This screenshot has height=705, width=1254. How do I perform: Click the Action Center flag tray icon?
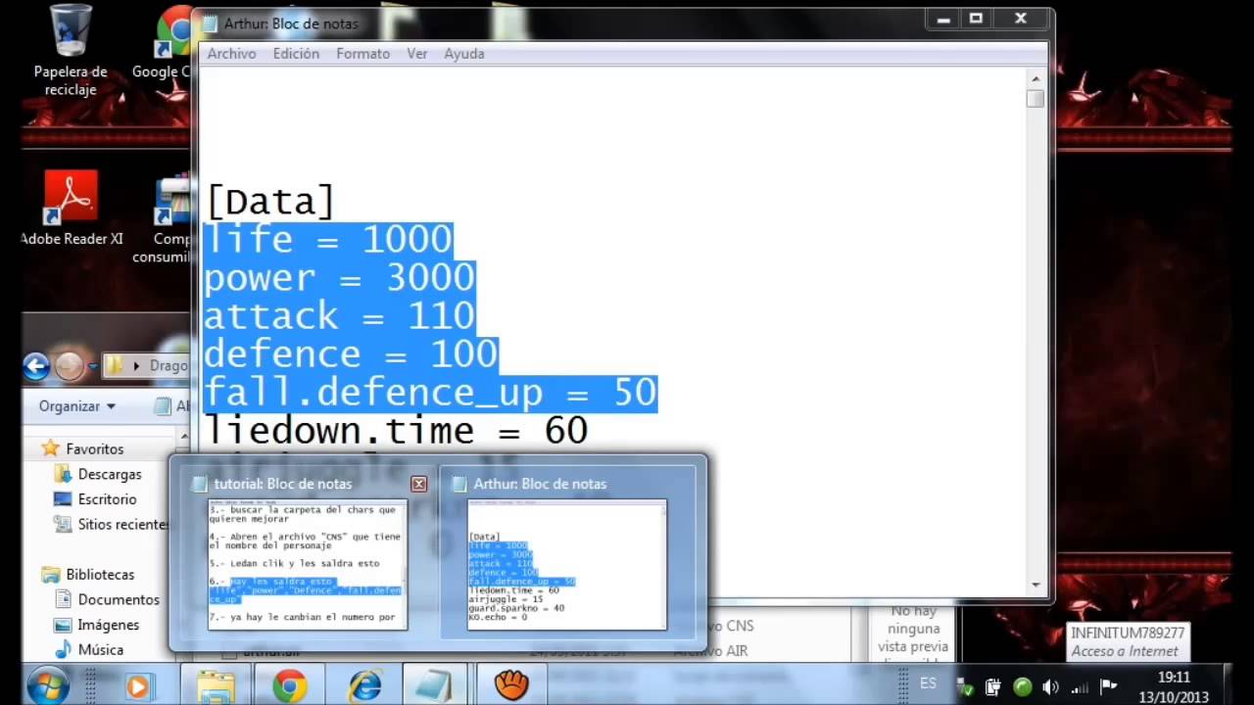(x=1108, y=686)
